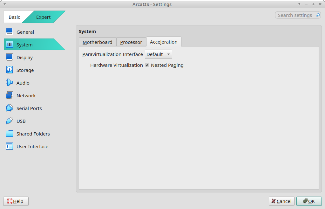
Task: Click the Display label in sidebar
Action: point(25,58)
